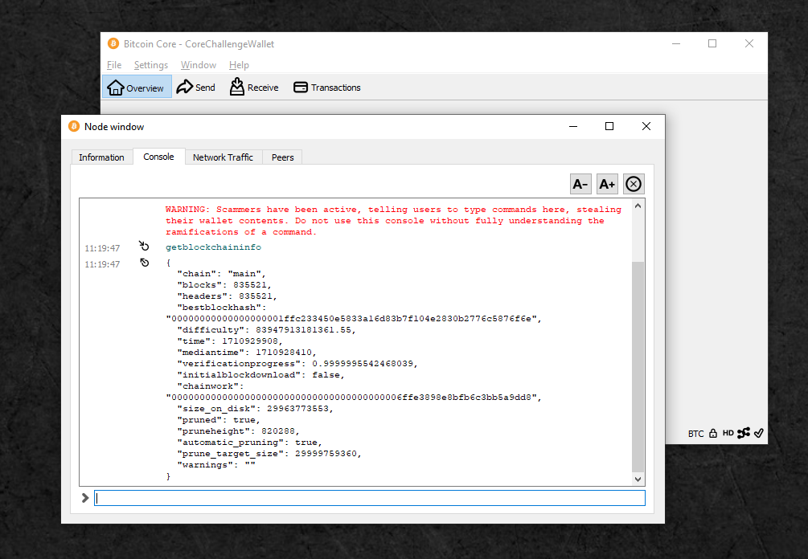
Task: Select the Console tab
Action: 158,157
